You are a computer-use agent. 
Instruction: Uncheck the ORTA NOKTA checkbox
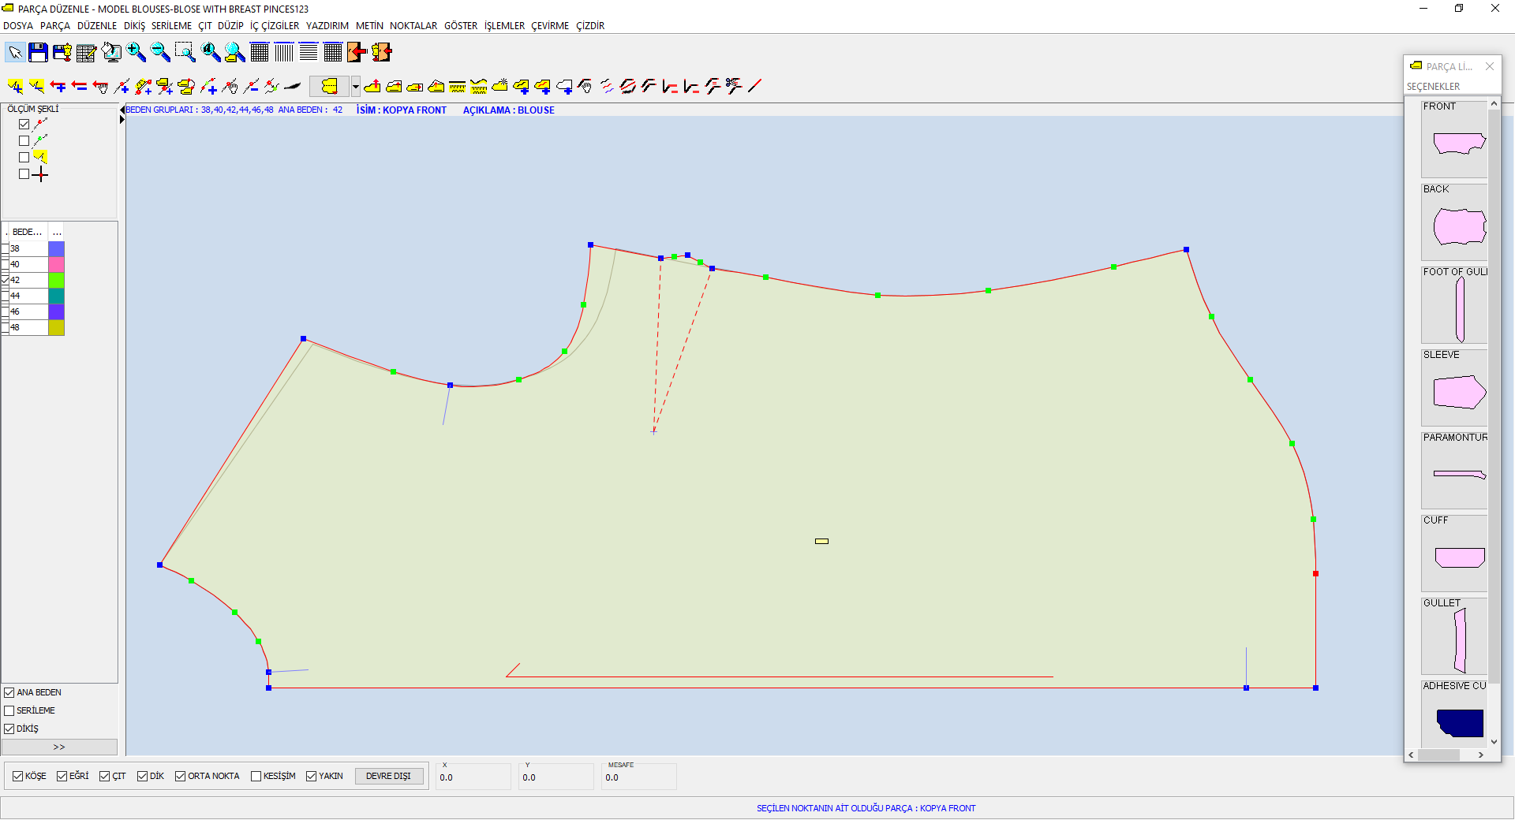pos(180,776)
